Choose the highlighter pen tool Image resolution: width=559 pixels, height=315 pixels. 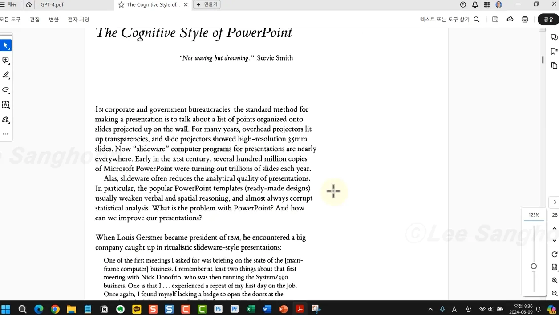point(5,75)
